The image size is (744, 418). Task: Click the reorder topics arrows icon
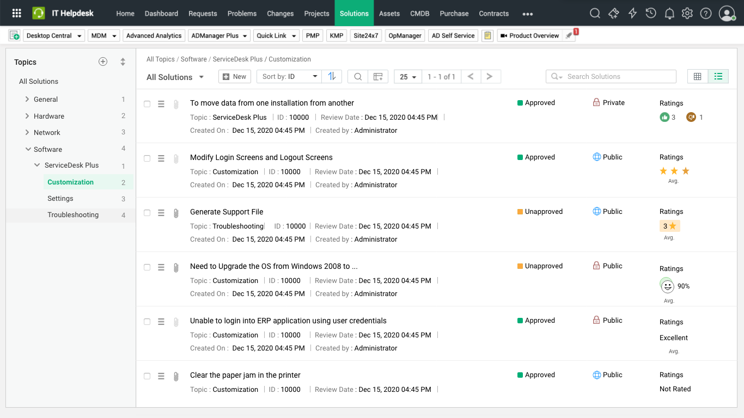123,62
